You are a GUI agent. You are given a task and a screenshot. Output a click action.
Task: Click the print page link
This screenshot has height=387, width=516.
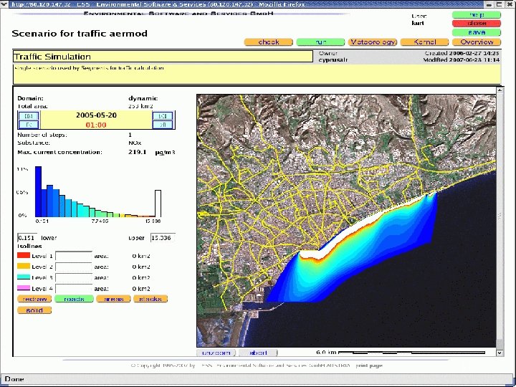coord(369,365)
